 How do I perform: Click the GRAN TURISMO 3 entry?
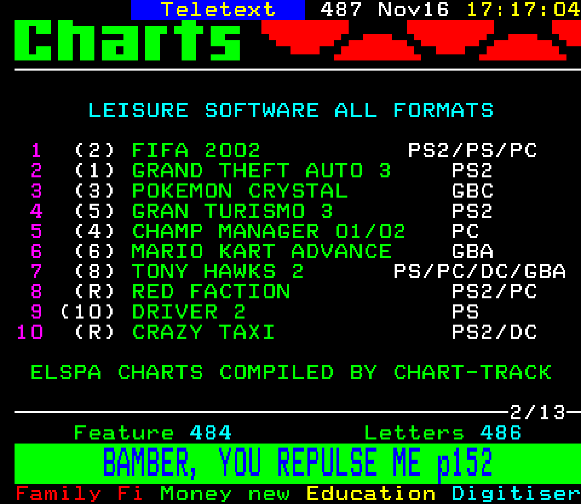pos(232,211)
